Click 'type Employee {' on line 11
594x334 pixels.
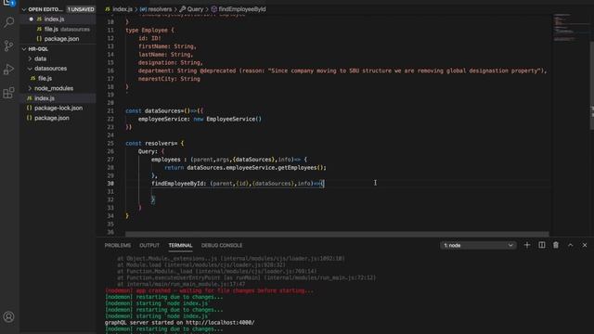(x=149, y=31)
